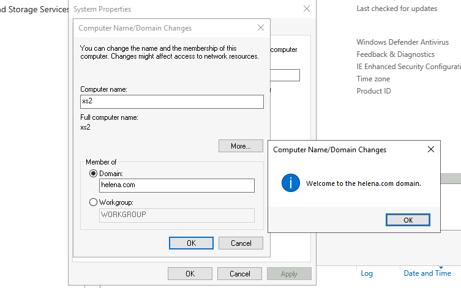Open the More... options button
461x288 pixels.
pos(241,146)
